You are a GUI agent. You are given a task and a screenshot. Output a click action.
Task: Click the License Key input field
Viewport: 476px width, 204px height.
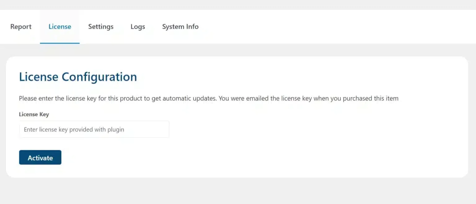(x=94, y=130)
